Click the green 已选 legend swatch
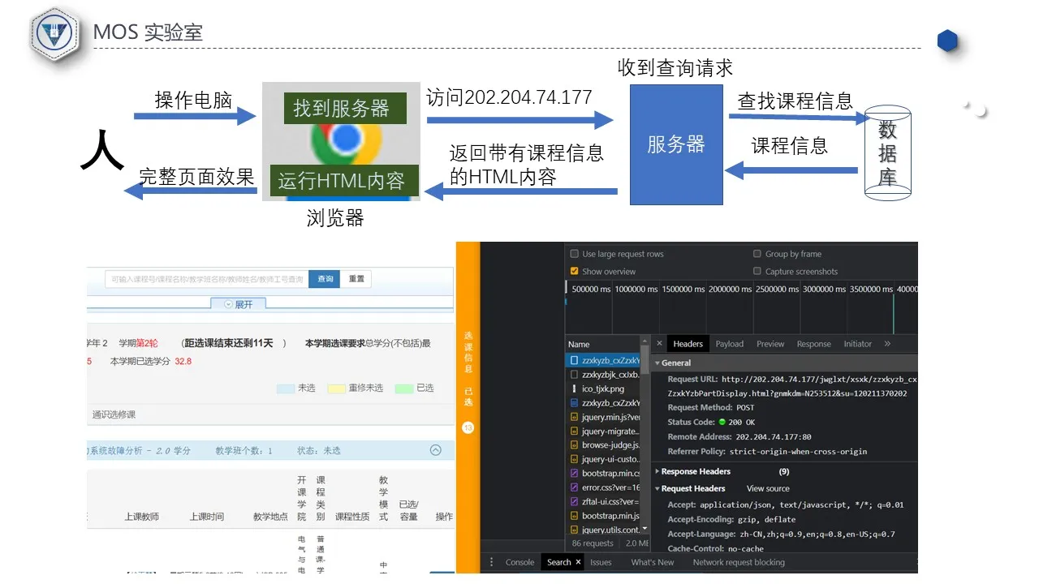The image size is (1039, 584). pyautogui.click(x=403, y=389)
